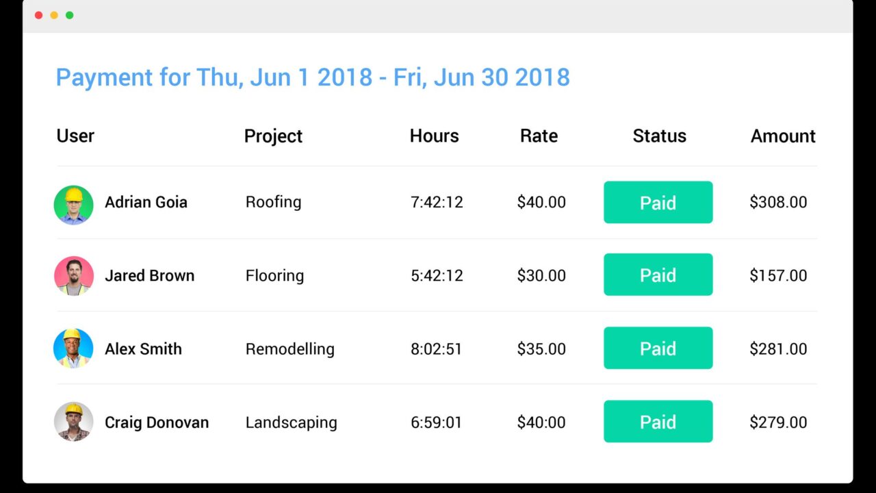
Task: Maximize window using the green button
Action: [x=69, y=15]
